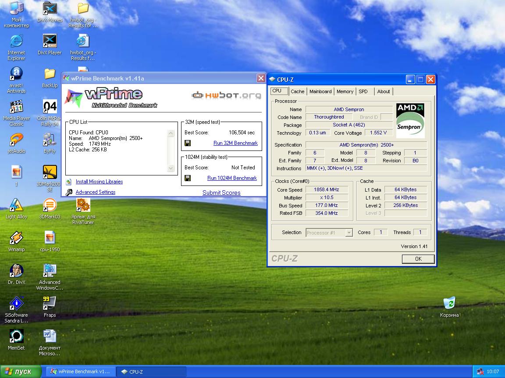Click Rated FSB value 354.0 MHz

[x=327, y=213]
